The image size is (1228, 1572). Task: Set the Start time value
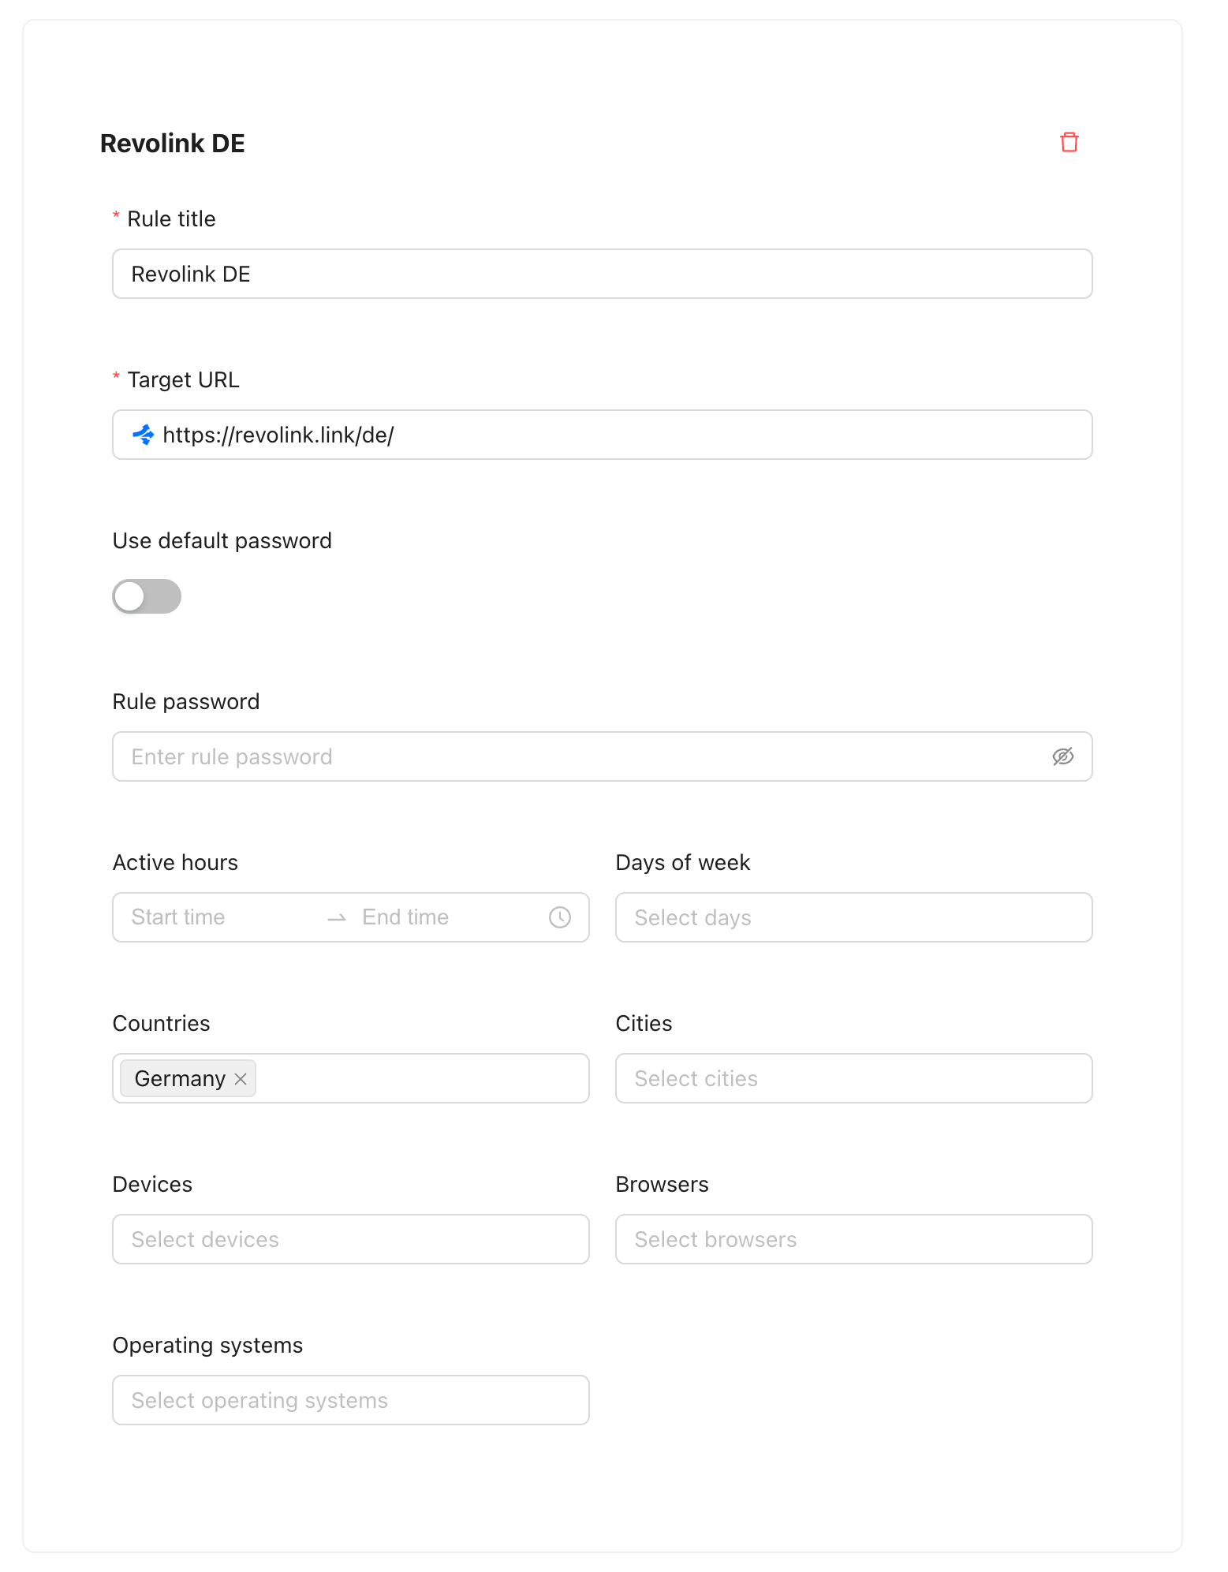pos(221,917)
